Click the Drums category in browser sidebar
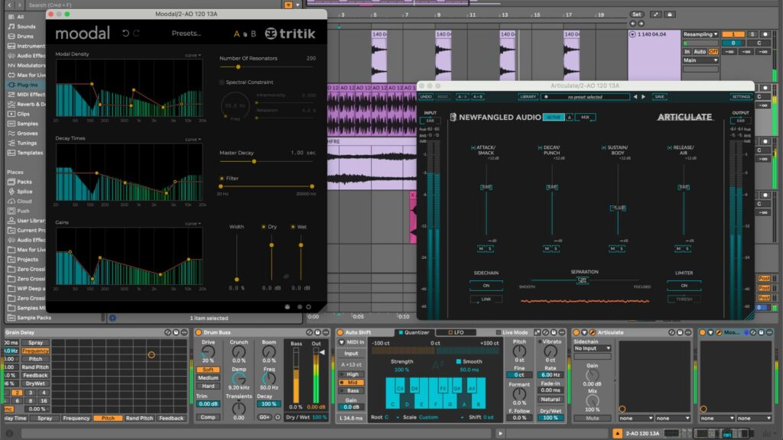The width and height of the screenshot is (783, 440). click(25, 37)
